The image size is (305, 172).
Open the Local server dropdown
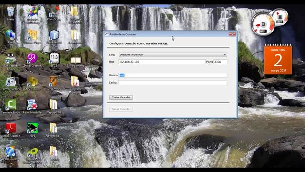coord(173,55)
